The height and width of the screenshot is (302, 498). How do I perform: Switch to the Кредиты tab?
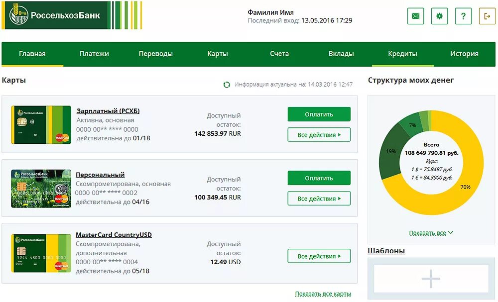[x=403, y=54]
